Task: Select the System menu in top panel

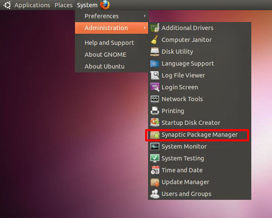Action: click(x=87, y=5)
